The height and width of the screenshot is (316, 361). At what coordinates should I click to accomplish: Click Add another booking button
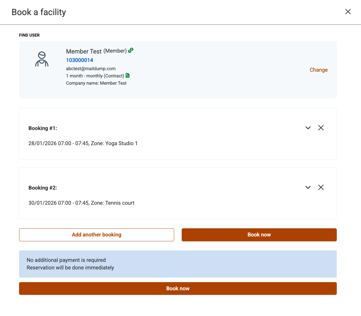pos(96,235)
